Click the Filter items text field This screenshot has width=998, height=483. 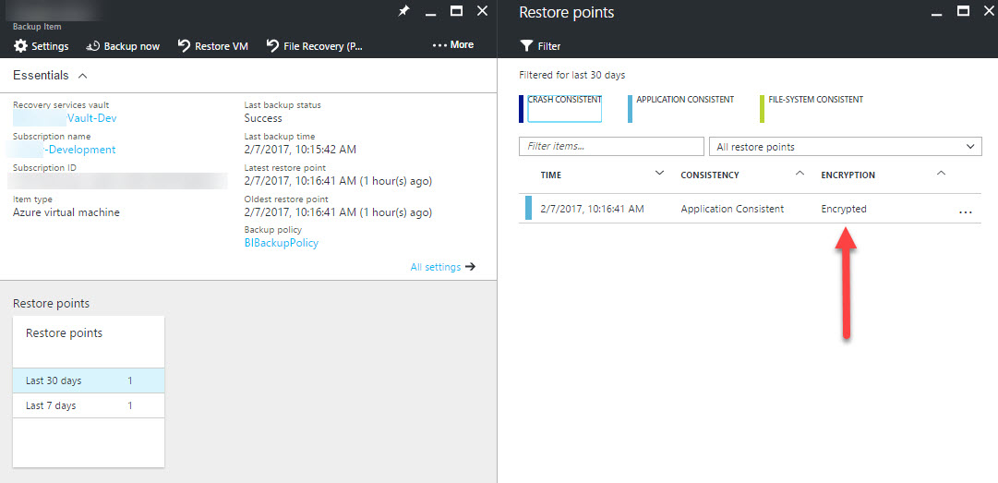coord(611,146)
